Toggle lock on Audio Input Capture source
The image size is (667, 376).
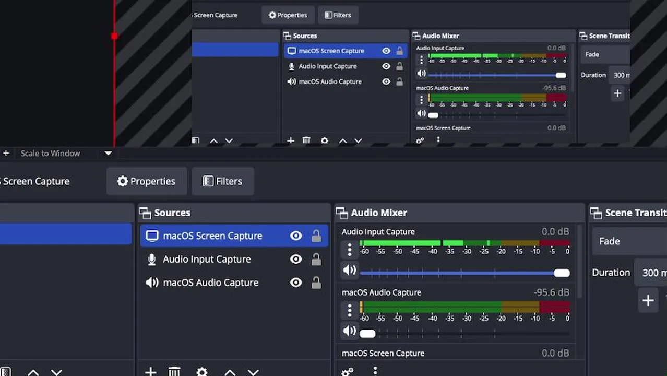pos(316,260)
